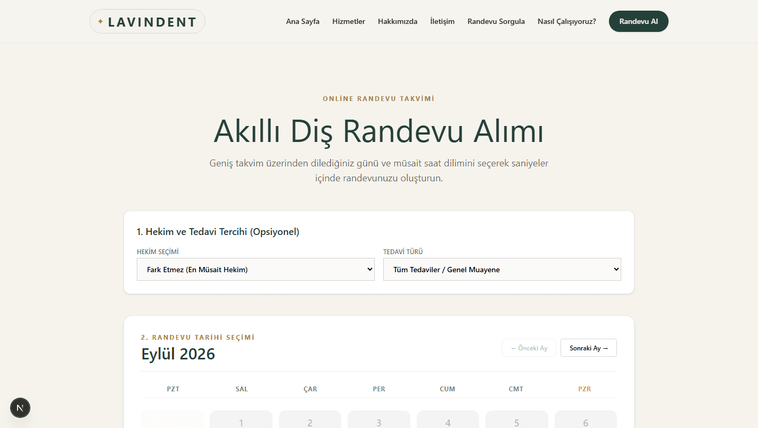Select day 3 in the calendar
The image size is (758, 428).
(x=379, y=419)
